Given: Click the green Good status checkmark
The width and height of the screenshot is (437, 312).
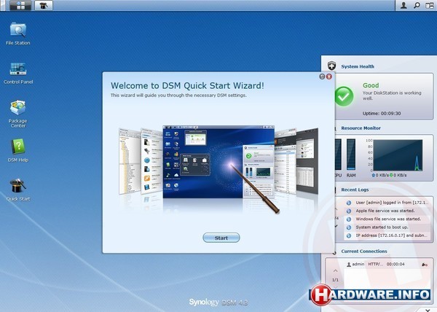Looking at the screenshot, I should 344,96.
